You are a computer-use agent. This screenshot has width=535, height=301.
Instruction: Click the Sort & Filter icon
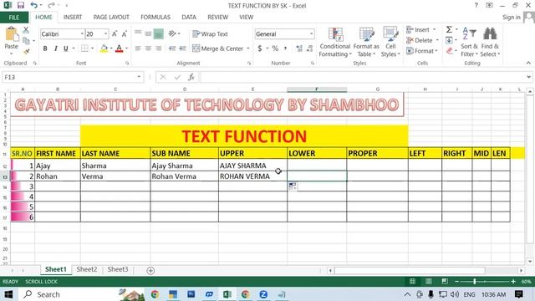click(x=469, y=34)
